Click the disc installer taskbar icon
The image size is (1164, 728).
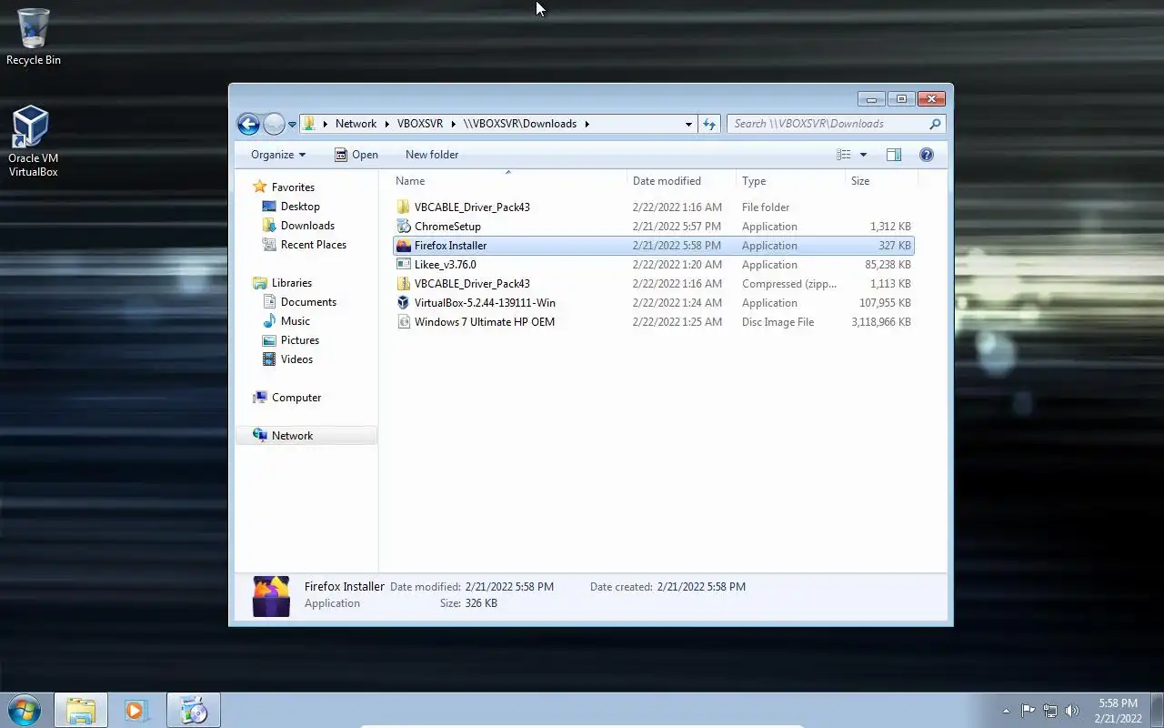(x=194, y=711)
